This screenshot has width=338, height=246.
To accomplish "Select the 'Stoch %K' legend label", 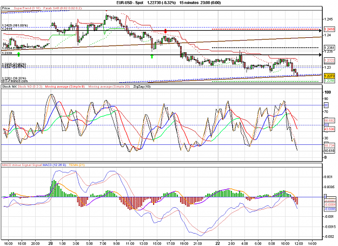I will click(x=9, y=87).
